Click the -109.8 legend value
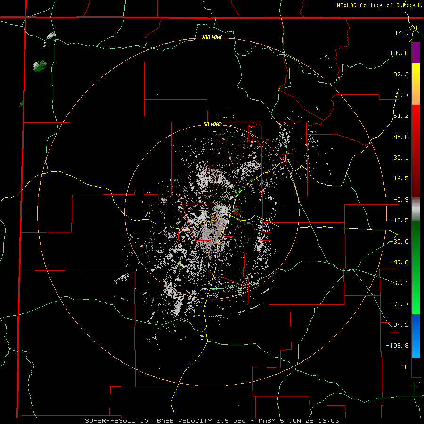Screen dimensions: 424x424 (x=397, y=346)
